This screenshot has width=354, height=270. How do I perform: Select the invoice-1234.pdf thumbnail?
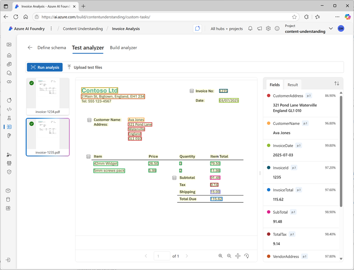[48, 96]
